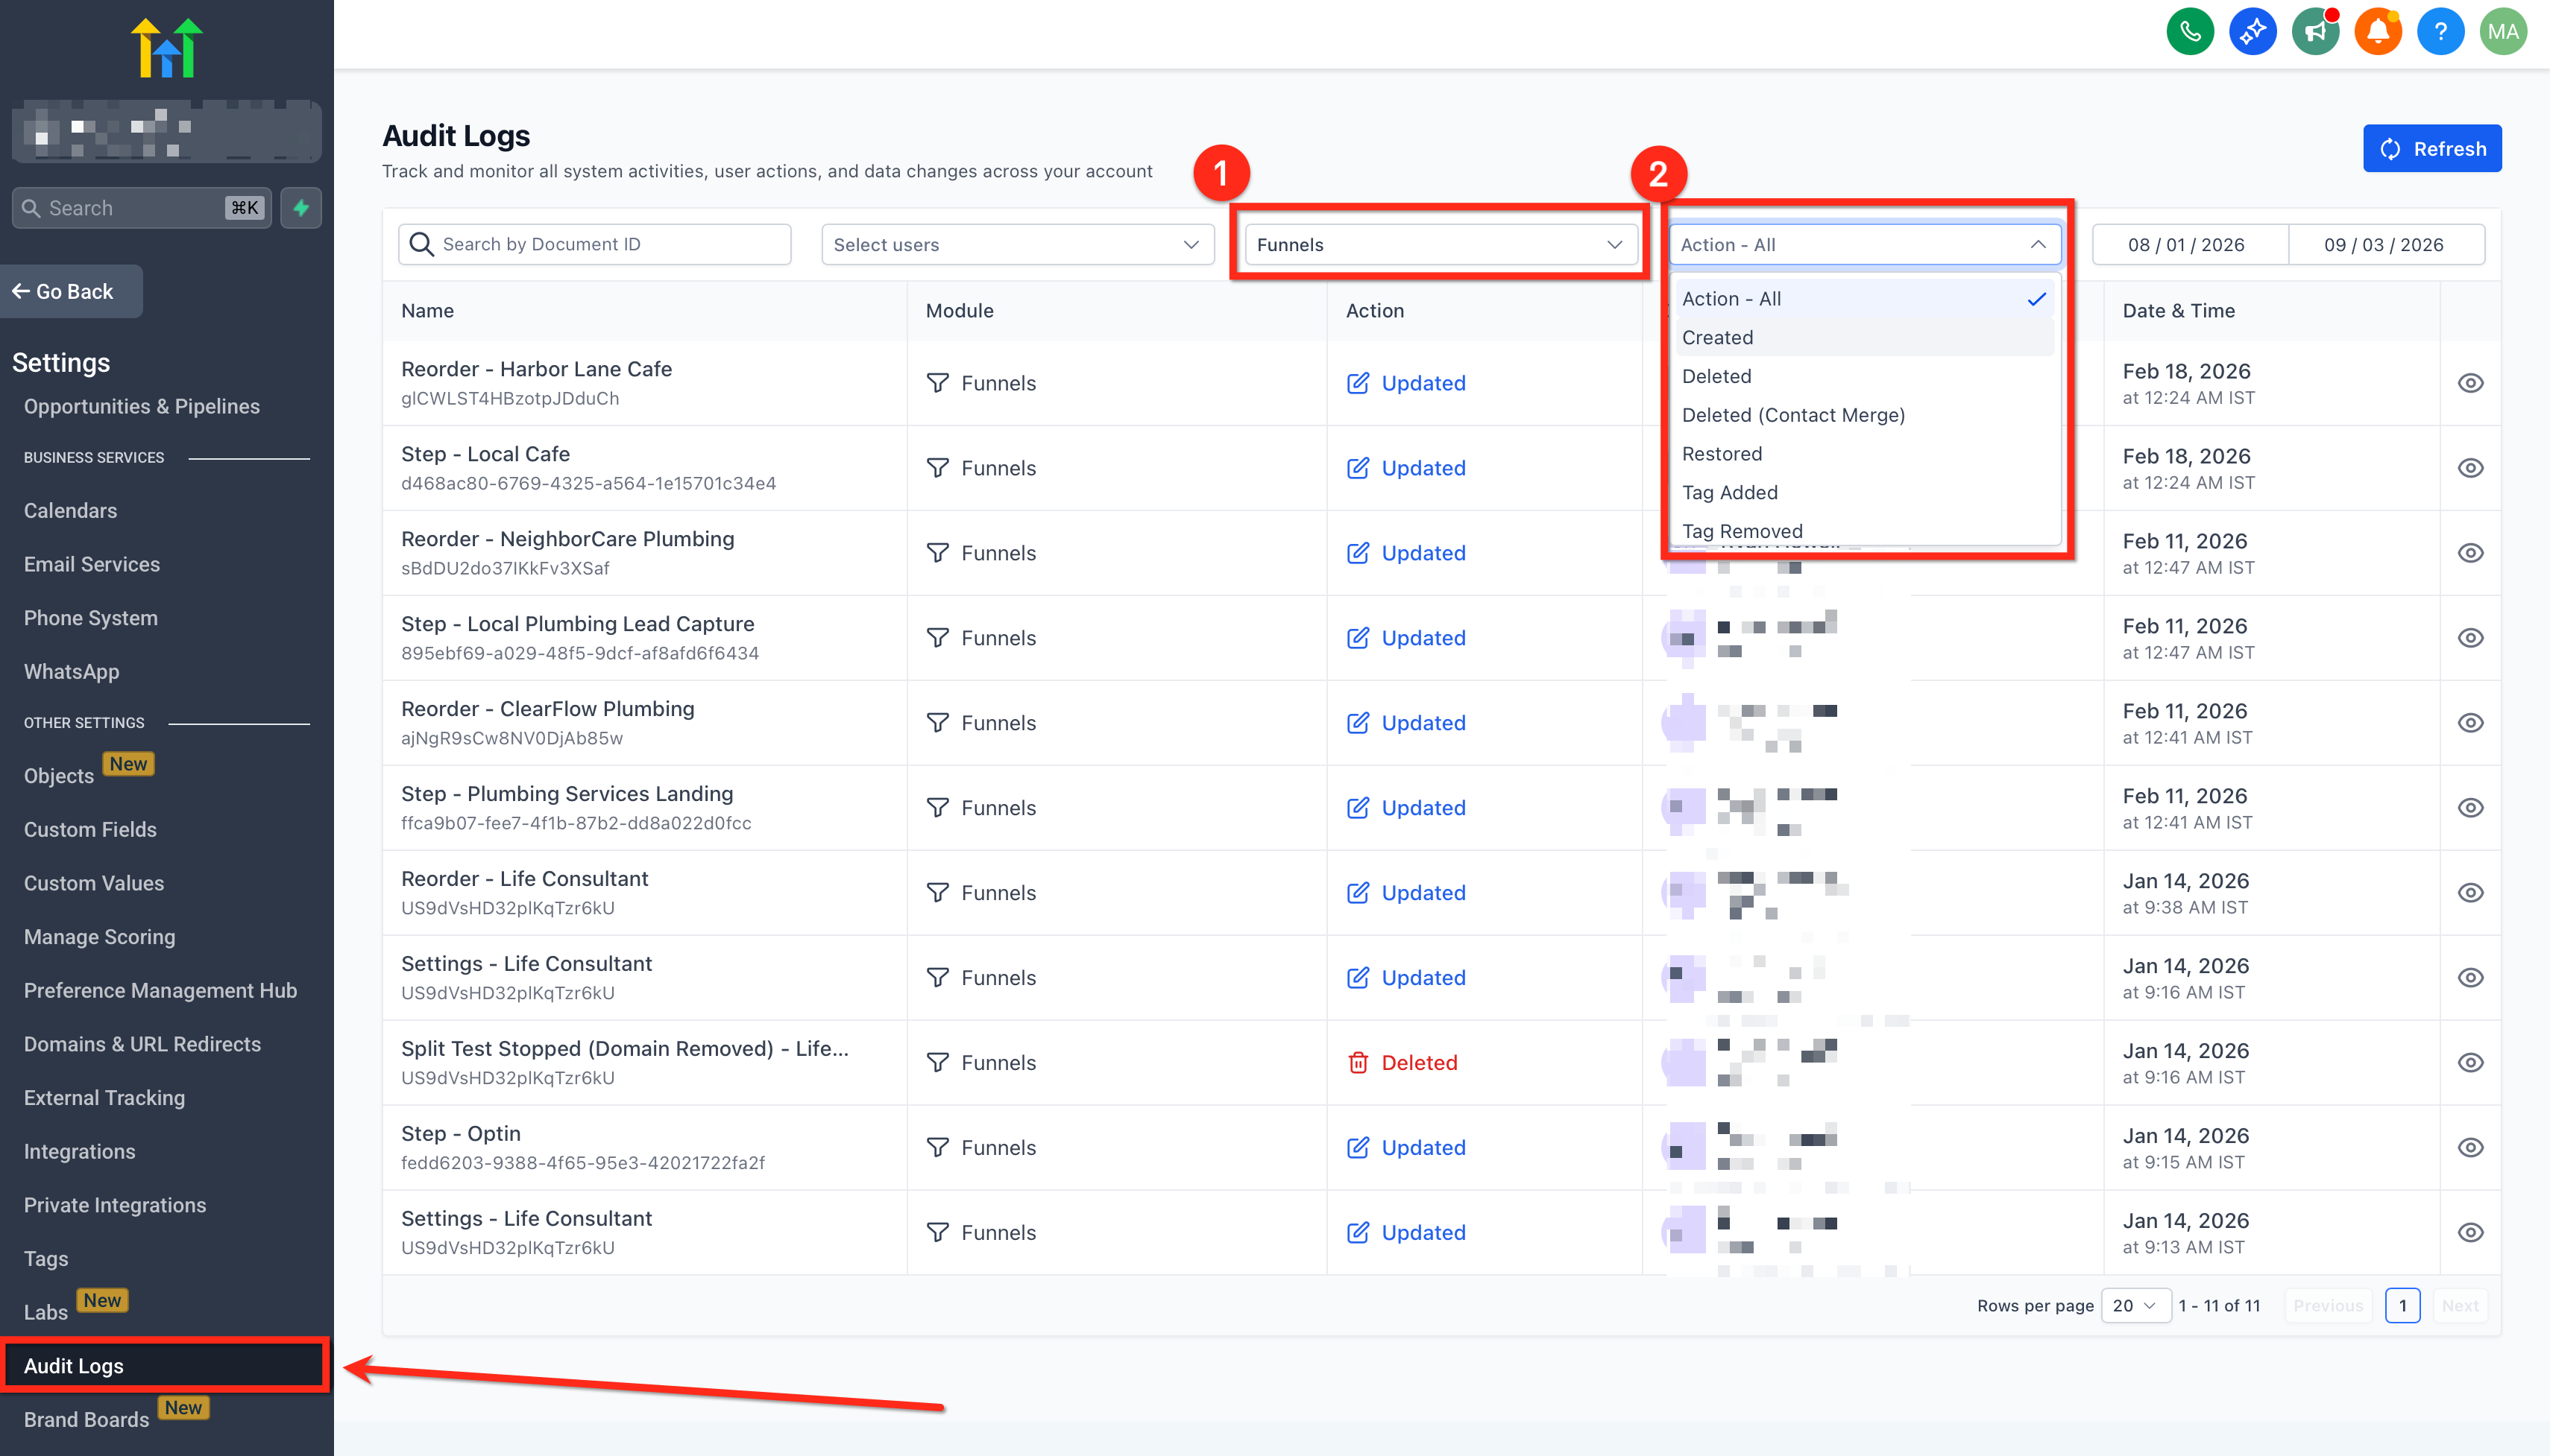Click the MA user avatar

point(2503,32)
